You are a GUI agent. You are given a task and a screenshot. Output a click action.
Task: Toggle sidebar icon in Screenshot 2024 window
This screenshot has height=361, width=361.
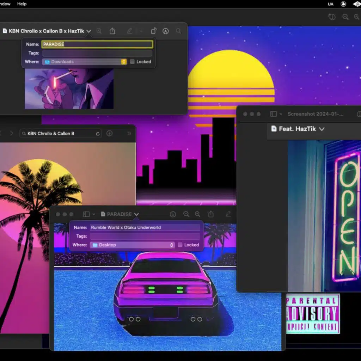point(273,114)
